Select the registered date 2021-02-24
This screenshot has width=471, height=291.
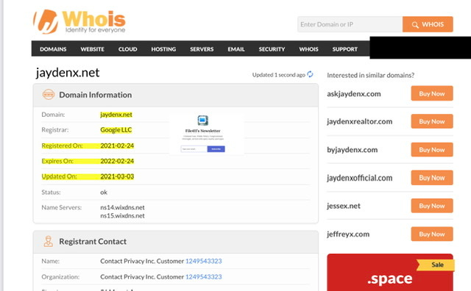point(117,145)
